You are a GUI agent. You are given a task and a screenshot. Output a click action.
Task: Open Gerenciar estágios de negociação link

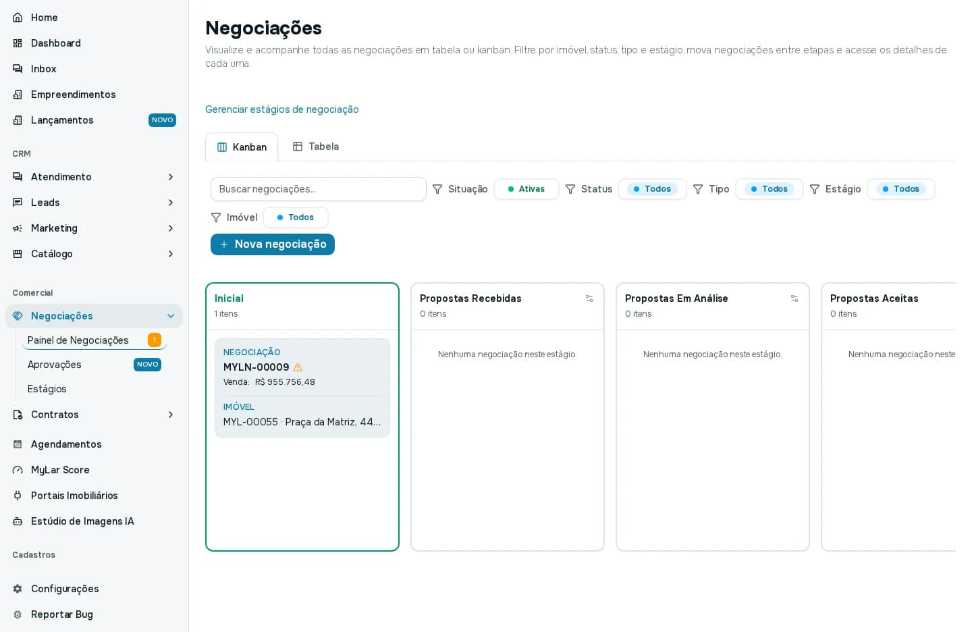(x=282, y=109)
